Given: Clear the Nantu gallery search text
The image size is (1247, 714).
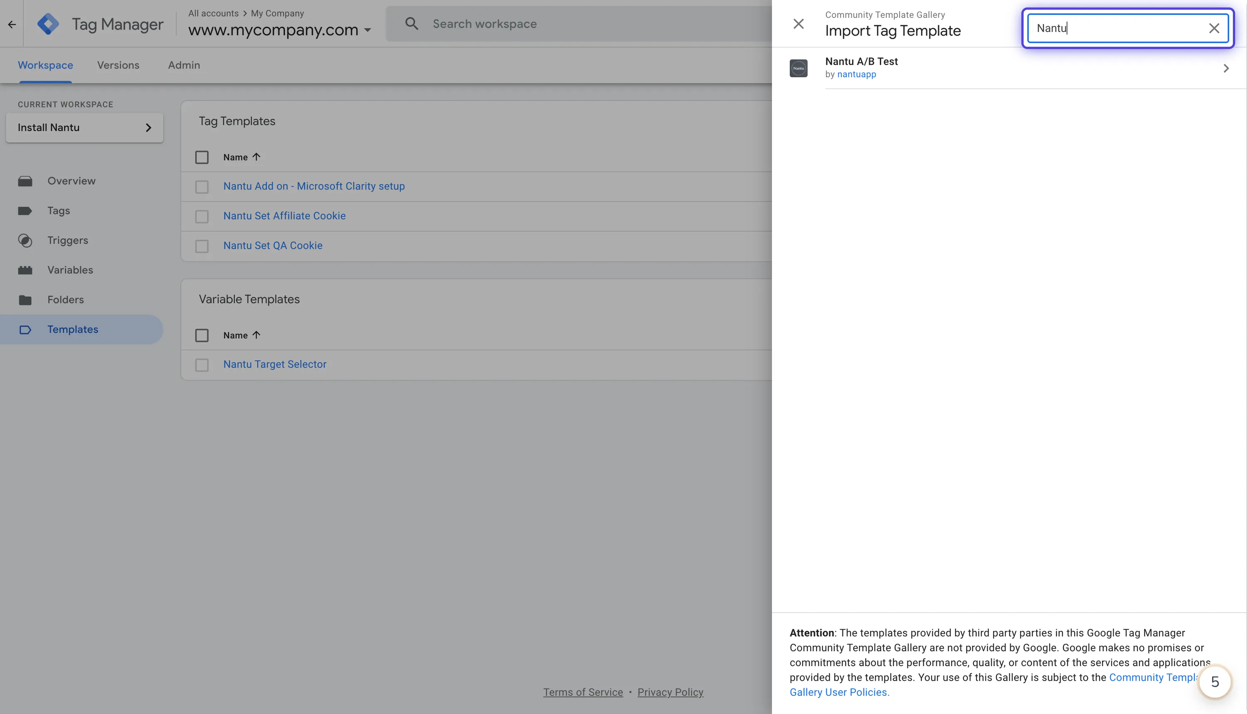Looking at the screenshot, I should pos(1214,28).
